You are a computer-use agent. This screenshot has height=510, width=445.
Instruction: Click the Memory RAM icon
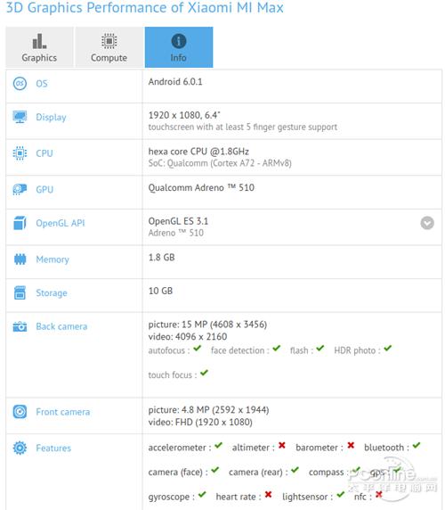point(20,259)
